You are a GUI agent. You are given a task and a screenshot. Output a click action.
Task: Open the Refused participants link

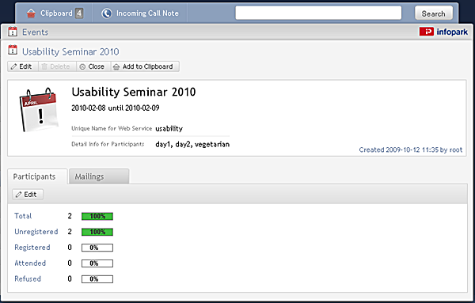[28, 278]
